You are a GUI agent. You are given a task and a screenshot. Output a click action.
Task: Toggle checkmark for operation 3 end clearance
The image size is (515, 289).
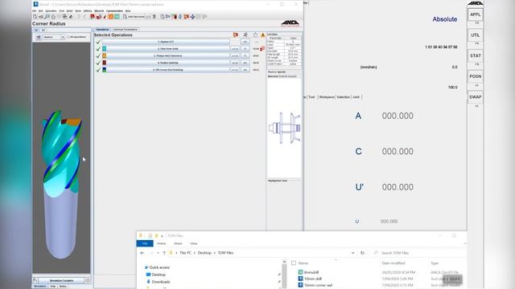(x=98, y=55)
